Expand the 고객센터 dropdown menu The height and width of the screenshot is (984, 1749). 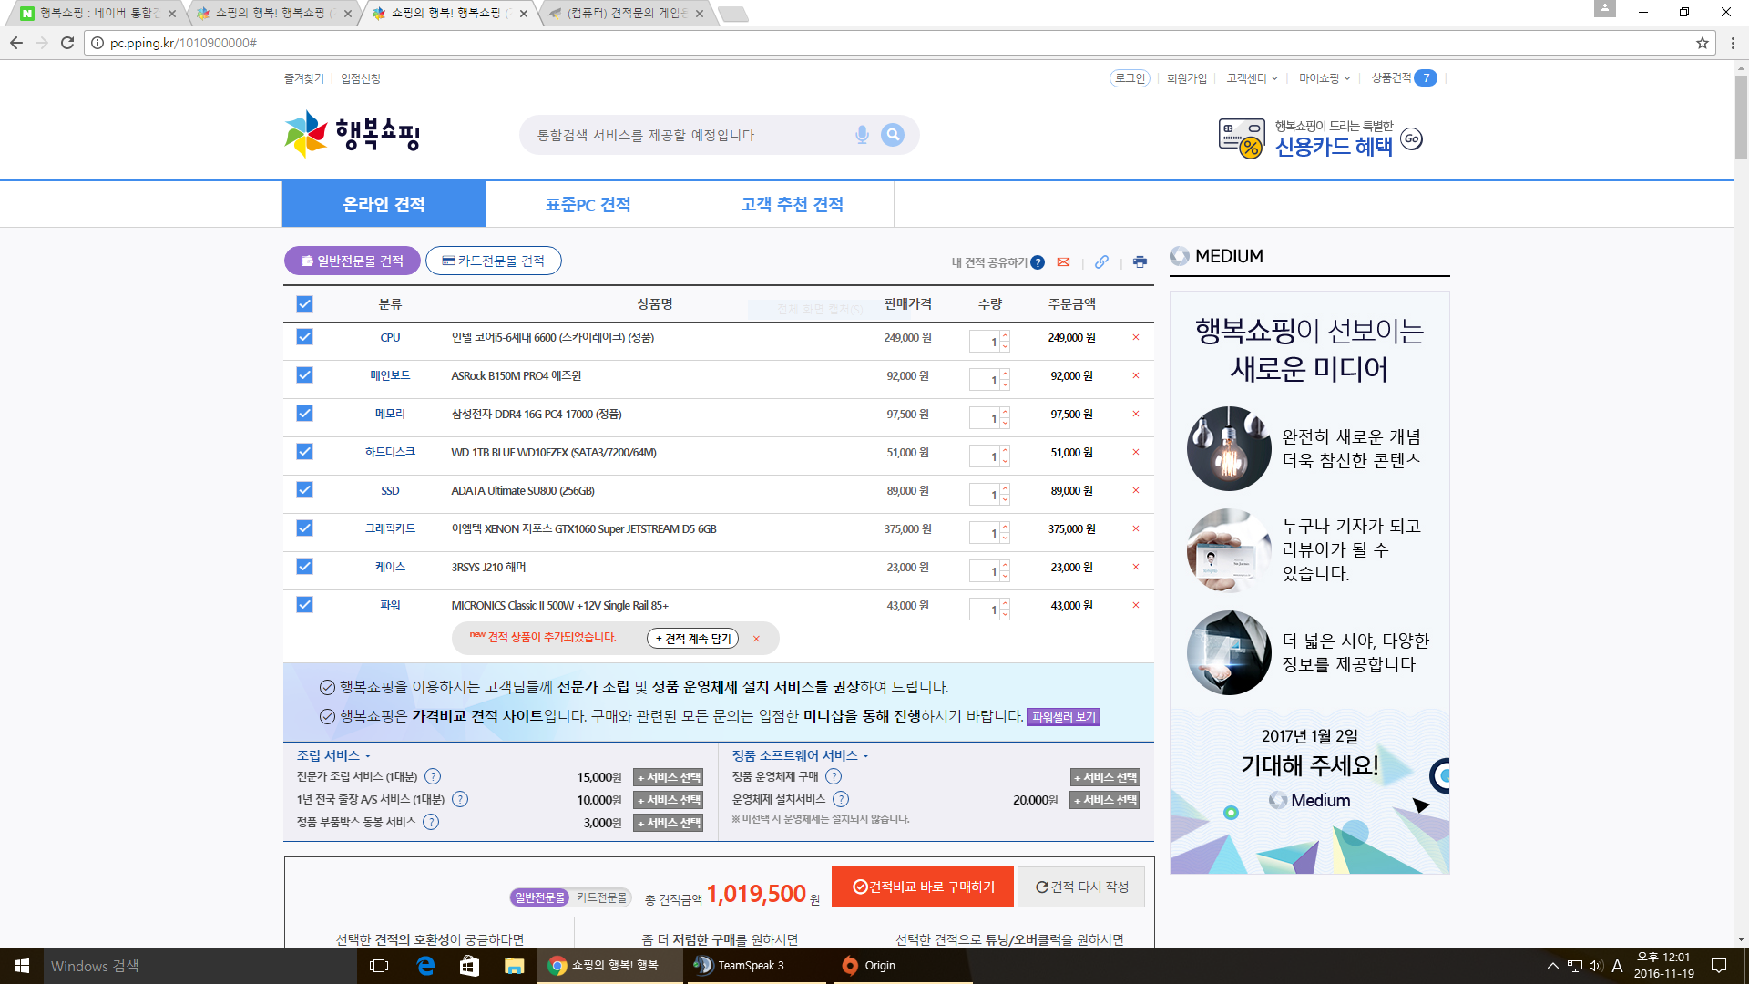click(1252, 78)
